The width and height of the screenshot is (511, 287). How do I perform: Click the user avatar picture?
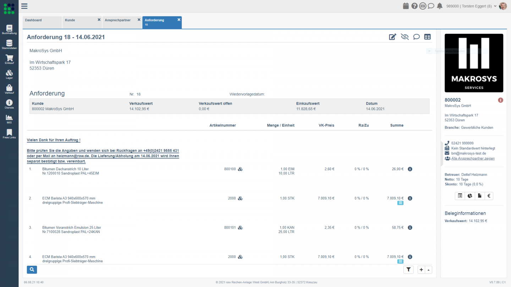(x=503, y=6)
